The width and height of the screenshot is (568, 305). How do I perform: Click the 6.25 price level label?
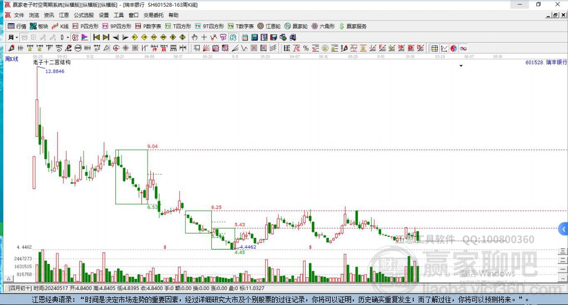coord(216,207)
